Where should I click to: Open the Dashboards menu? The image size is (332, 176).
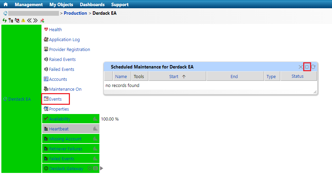point(92,4)
